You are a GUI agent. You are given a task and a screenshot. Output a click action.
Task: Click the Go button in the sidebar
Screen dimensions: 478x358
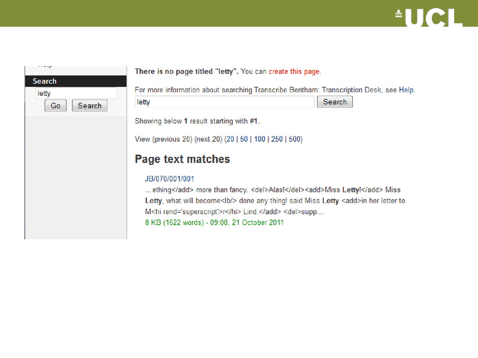(x=56, y=106)
